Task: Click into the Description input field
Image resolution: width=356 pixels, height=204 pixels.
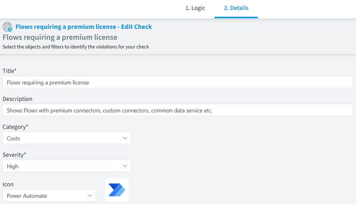Action: click(x=178, y=110)
